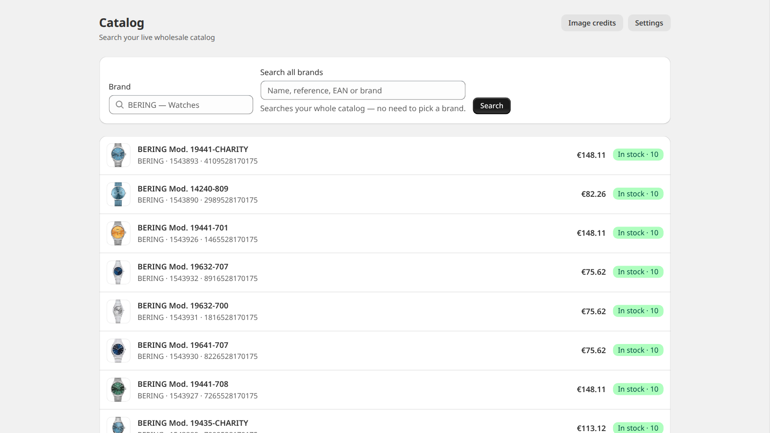This screenshot has width=770, height=433.
Task: Click the magnifier icon in Brand field
Action: 120,105
